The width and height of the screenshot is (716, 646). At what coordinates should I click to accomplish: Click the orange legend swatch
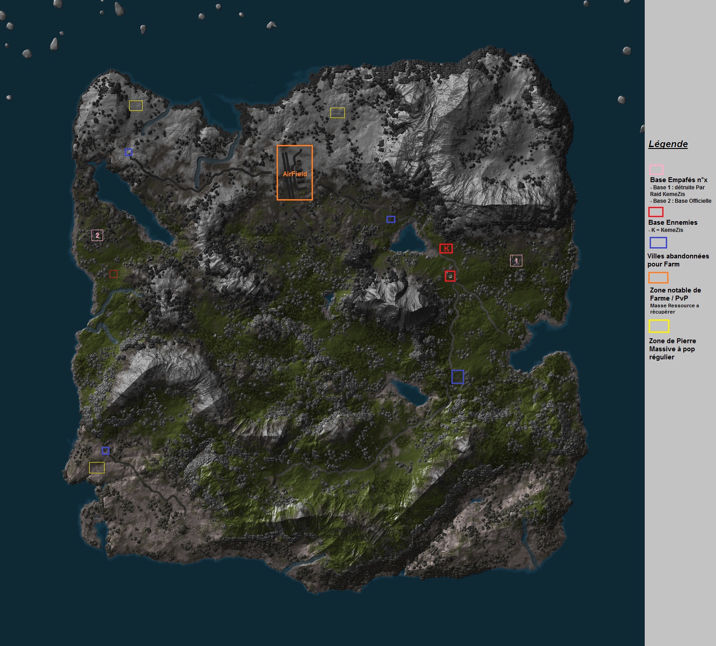click(658, 278)
